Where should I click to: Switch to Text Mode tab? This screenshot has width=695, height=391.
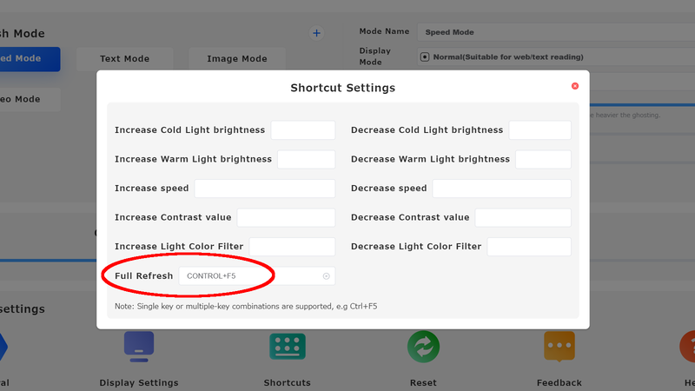pos(124,59)
